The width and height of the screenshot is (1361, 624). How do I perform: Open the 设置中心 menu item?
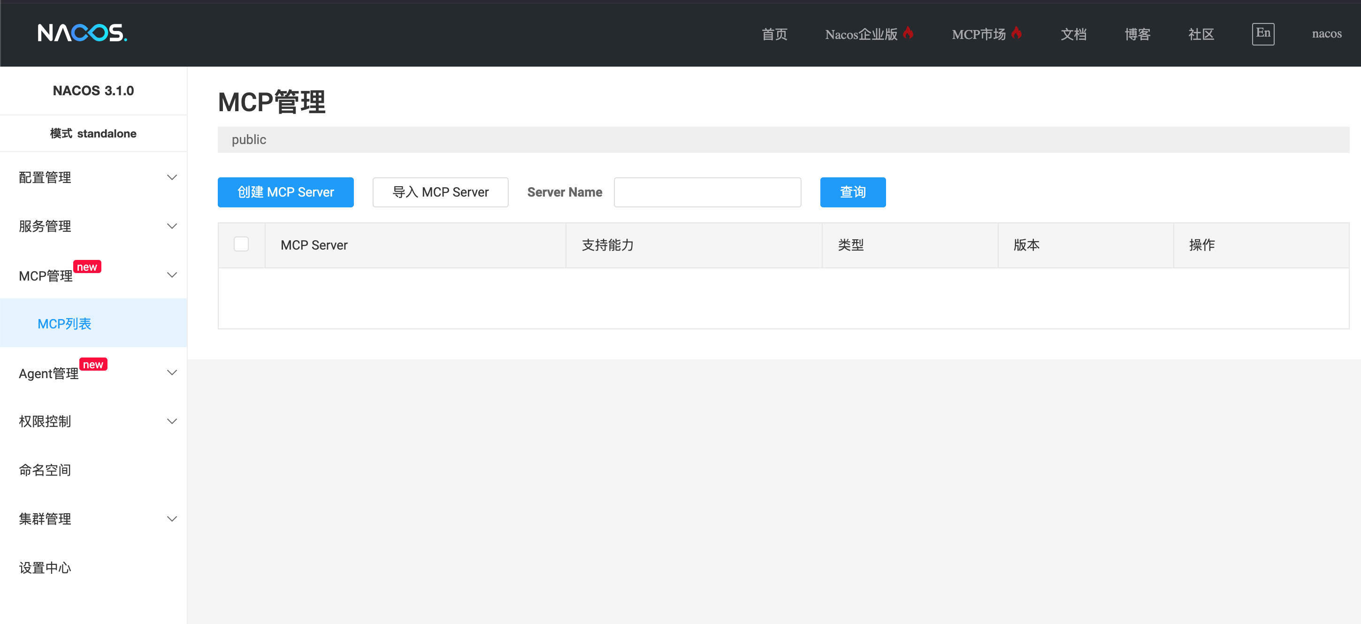pos(45,568)
